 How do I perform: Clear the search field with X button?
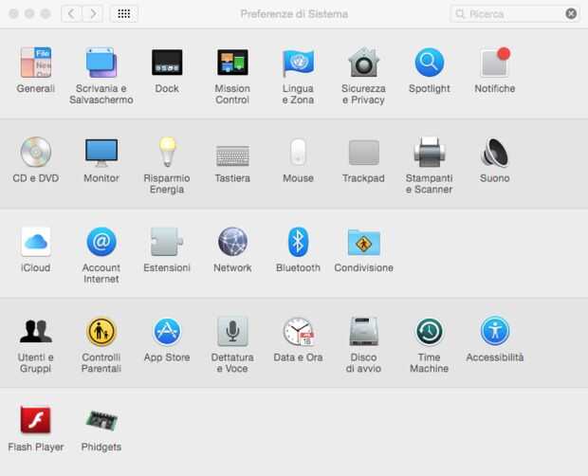point(571,14)
